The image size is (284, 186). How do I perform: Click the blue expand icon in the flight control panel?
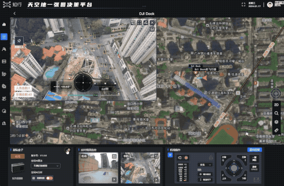[x=170, y=155]
